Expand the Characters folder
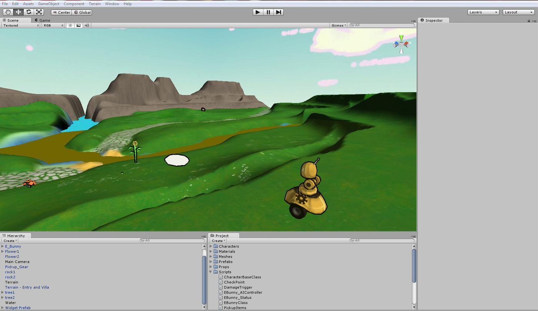 tap(211, 246)
